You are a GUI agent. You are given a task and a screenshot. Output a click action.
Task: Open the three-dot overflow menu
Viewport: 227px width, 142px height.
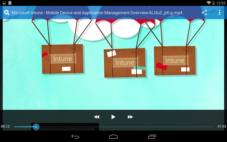pos(219,12)
